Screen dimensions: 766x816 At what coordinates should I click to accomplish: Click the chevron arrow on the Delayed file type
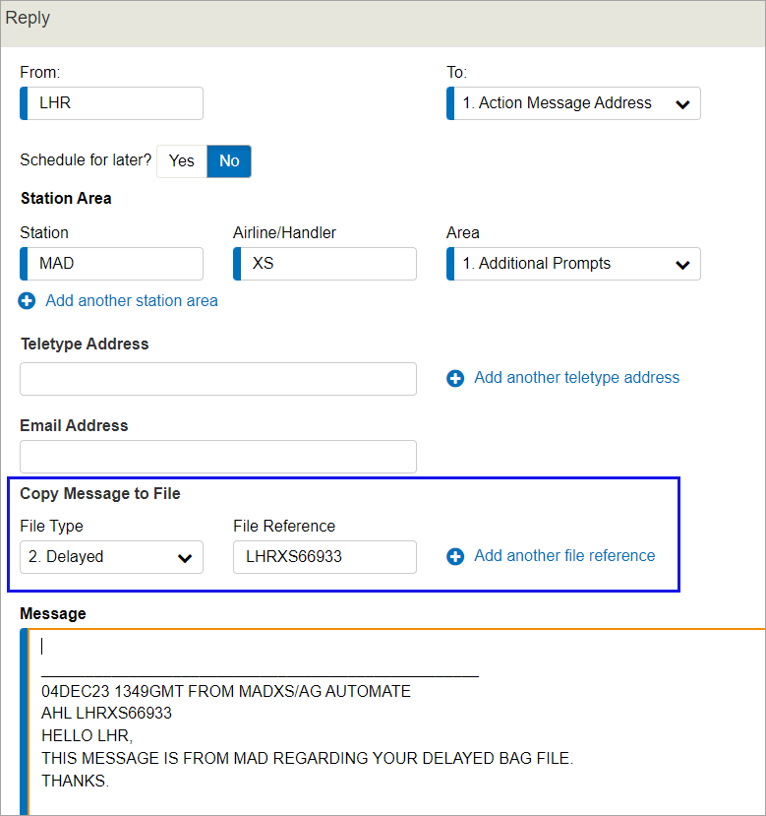coord(185,558)
